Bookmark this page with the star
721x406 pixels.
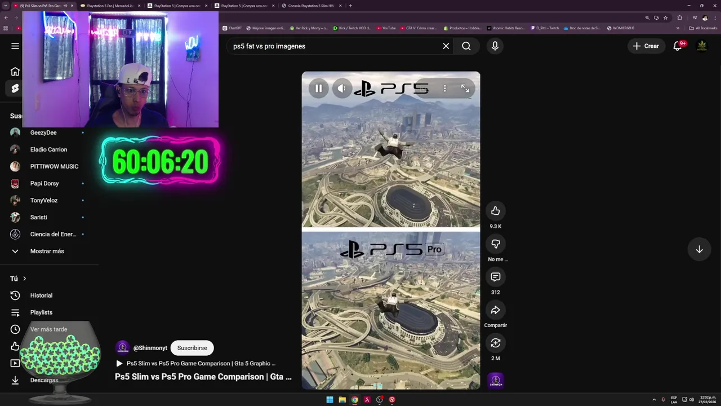pyautogui.click(x=665, y=17)
